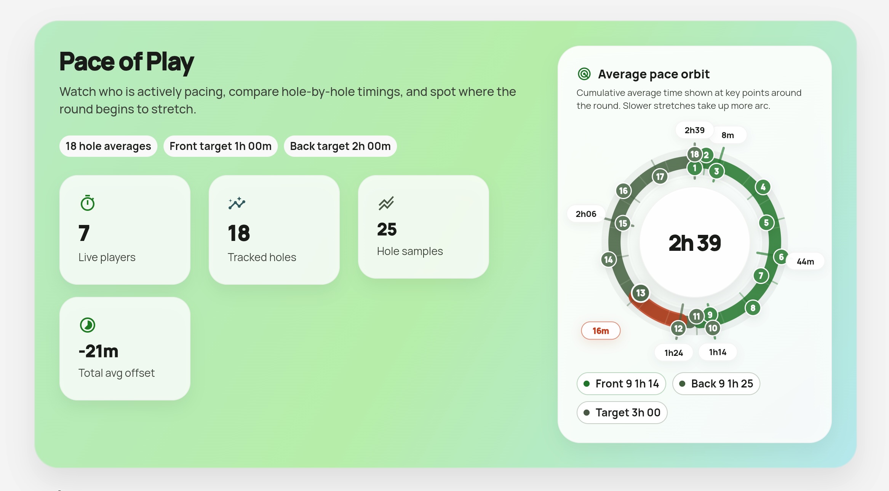Open the Back target 2h 00m chip
Viewport: 889px width, 491px height.
tap(340, 146)
